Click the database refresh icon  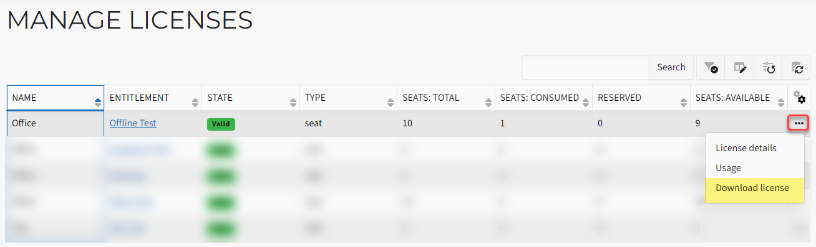coord(797,67)
